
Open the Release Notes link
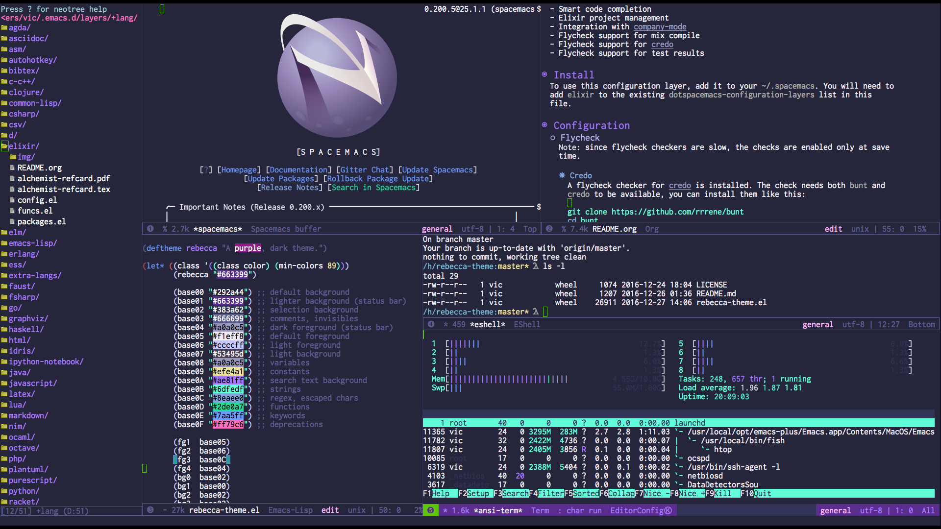pyautogui.click(x=290, y=188)
